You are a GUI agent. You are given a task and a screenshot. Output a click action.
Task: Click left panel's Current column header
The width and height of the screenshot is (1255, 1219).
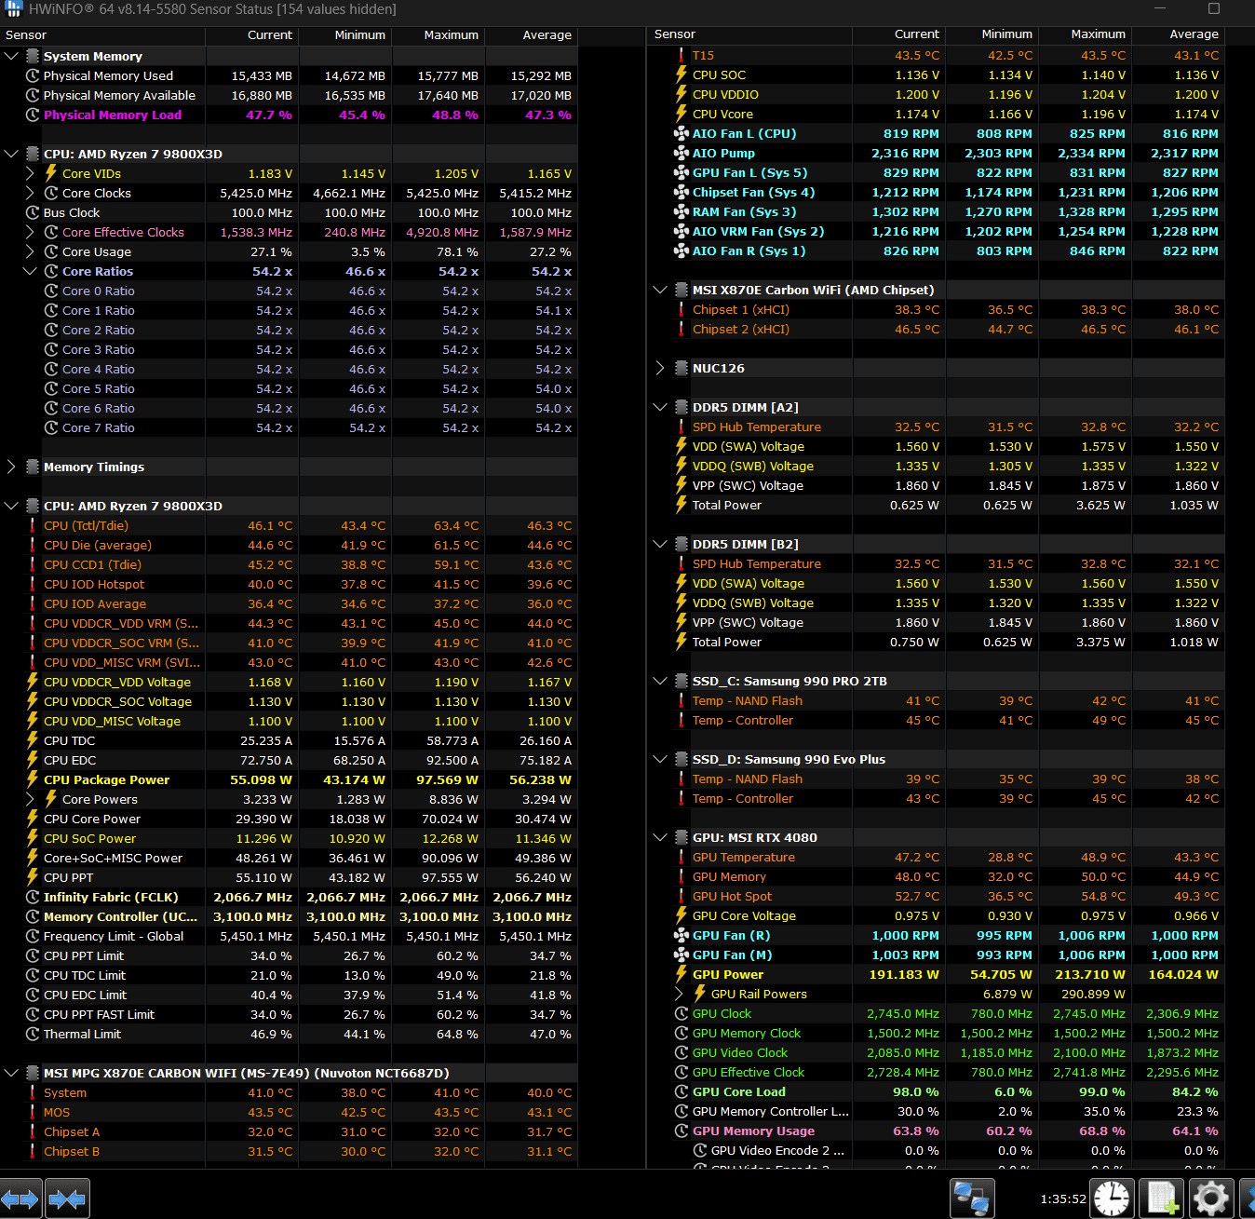point(251,34)
